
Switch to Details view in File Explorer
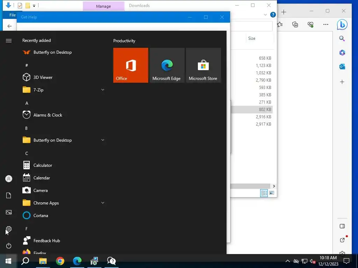(264, 193)
